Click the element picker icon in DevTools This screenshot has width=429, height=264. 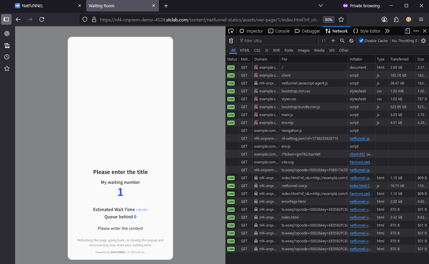231,31
